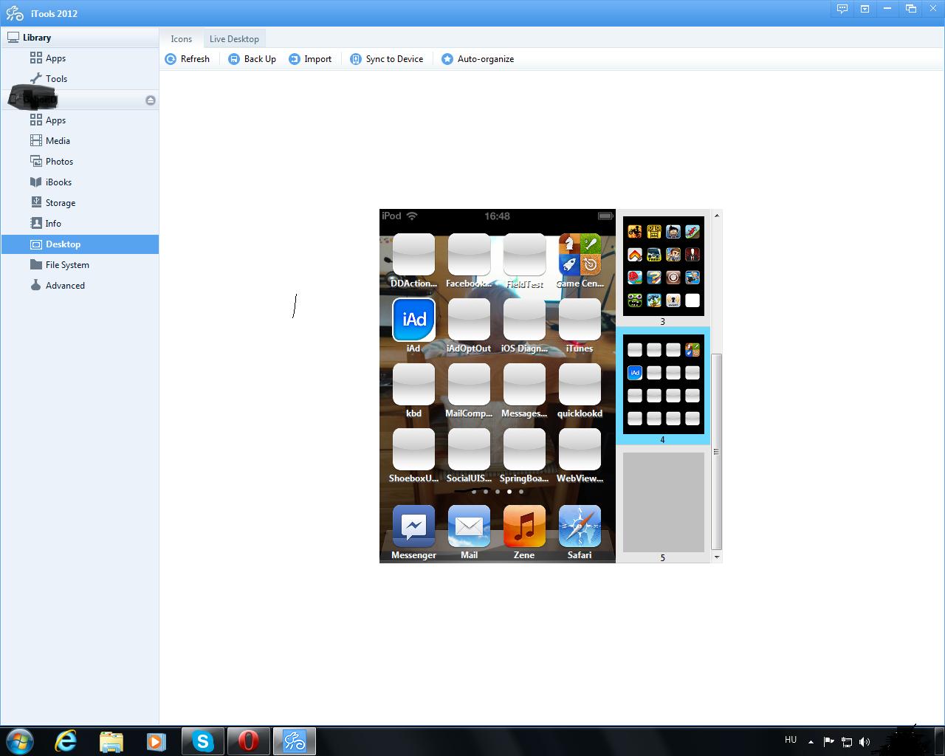Select the ShoeboxUI app icon
945x756 pixels.
(x=413, y=450)
